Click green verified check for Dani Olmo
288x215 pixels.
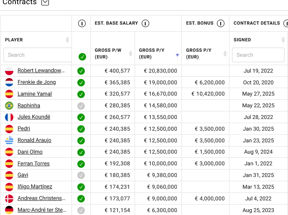click(81, 152)
